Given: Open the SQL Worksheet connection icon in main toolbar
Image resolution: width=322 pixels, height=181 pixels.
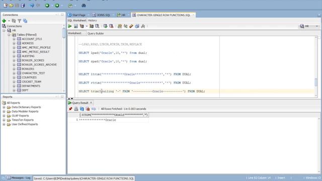Looking at the screenshot, I should click(x=70, y=6).
